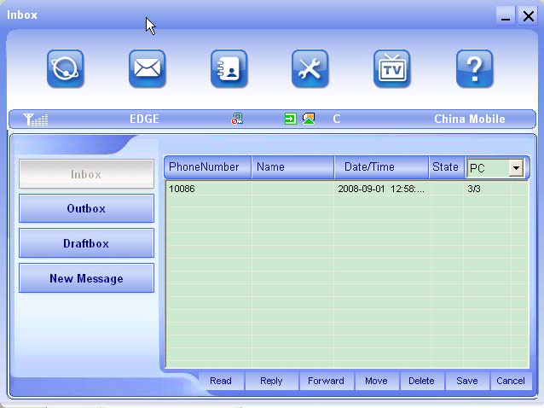544x408 pixels.
Task: Switch to the Draftbox folder
Action: pyautogui.click(x=86, y=243)
